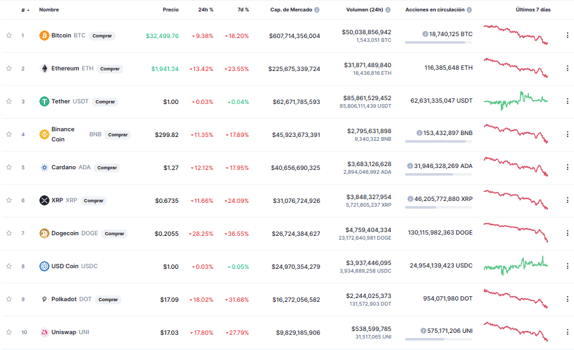
Task: Expand Cardano row options menu
Action: (x=568, y=167)
